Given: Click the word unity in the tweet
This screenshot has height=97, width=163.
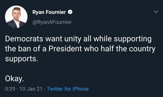Looking at the screenshot, I should point(73,39).
